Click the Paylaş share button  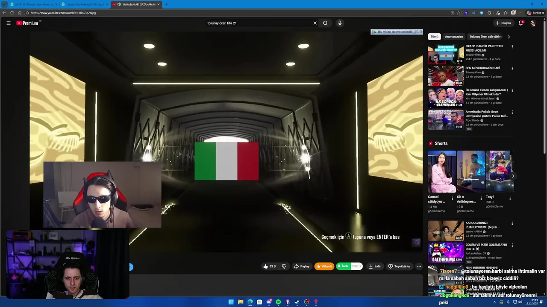point(302,266)
